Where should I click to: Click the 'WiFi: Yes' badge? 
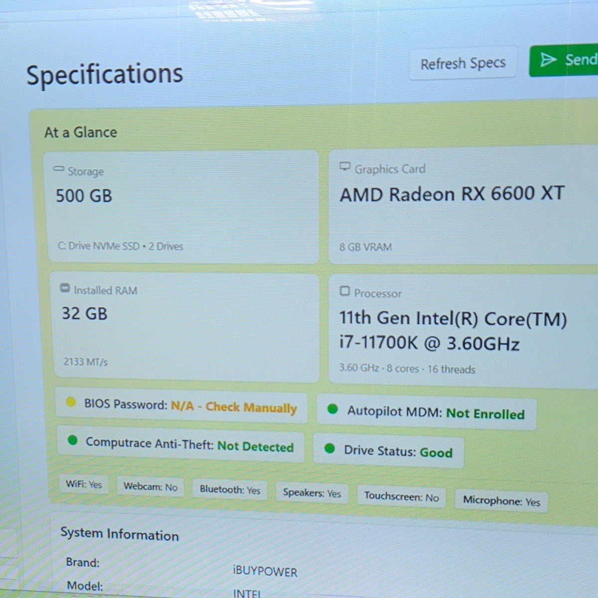click(84, 484)
